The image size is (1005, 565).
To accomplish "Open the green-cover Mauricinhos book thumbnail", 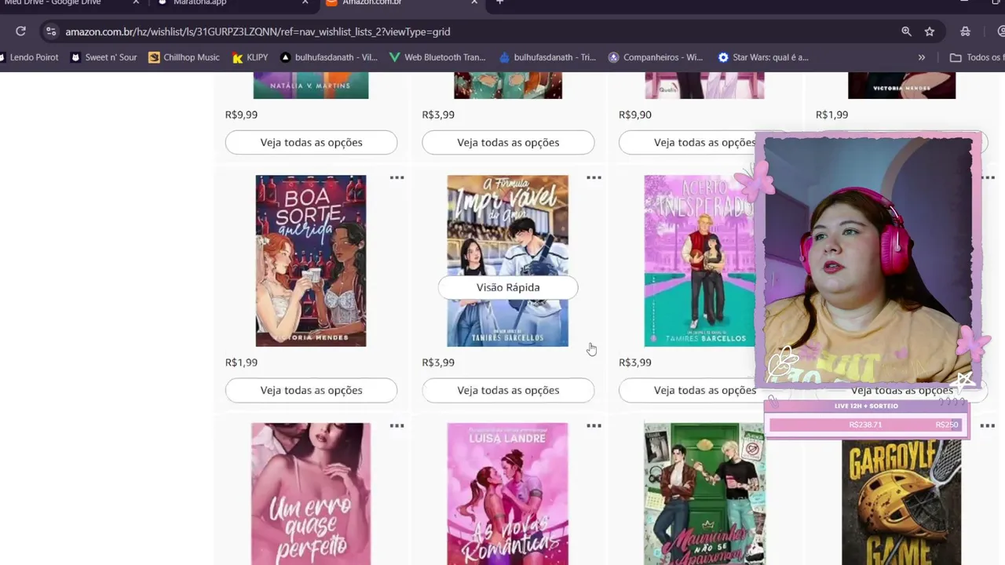I will (x=704, y=494).
